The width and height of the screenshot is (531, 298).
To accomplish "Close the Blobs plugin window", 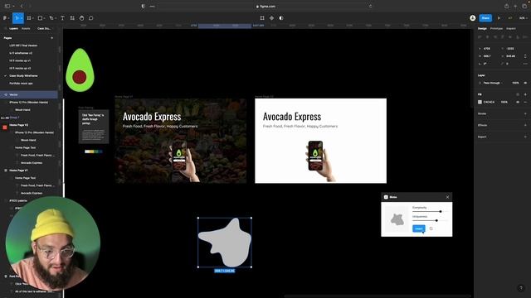I will point(447,197).
